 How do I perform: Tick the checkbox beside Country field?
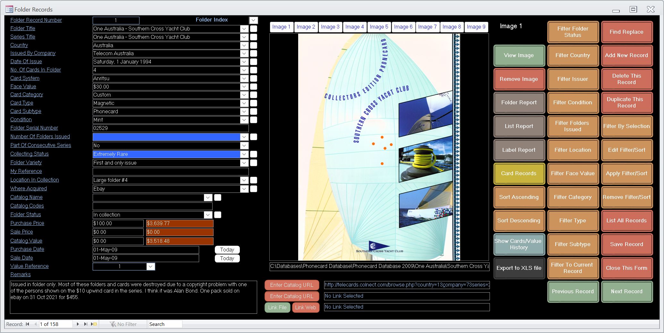pos(253,45)
